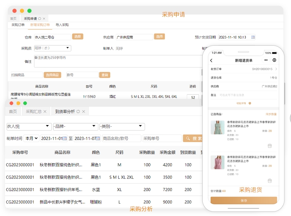Click the 款号 input field
The image size is (291, 216).
point(82,75)
